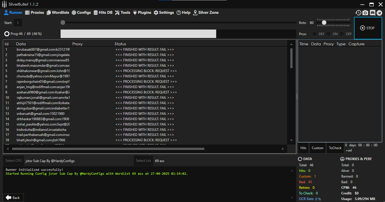The width and height of the screenshot is (385, 202).
Task: Click the DATA stats panel icon
Action: (300, 159)
